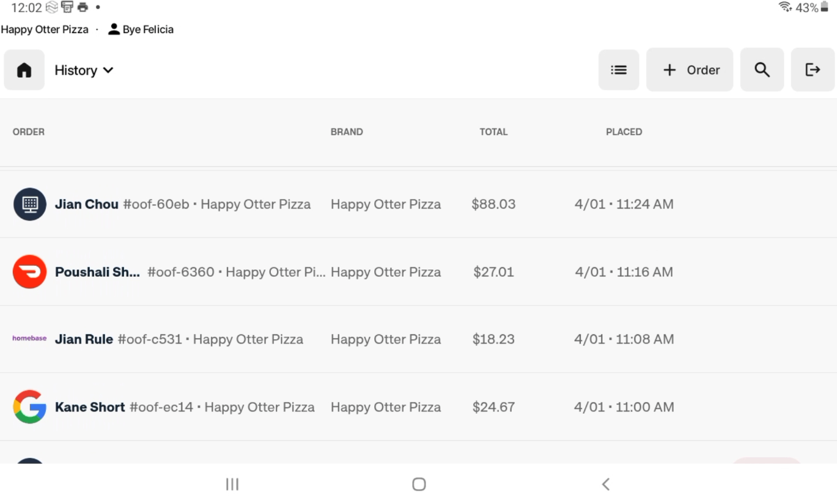Expand the History dropdown
This screenshot has height=503, width=837.
click(x=84, y=70)
